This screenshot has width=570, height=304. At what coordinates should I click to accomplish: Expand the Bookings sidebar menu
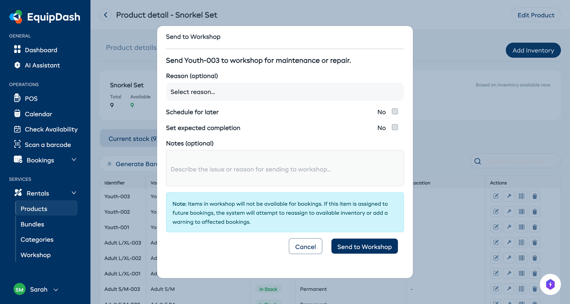tap(40, 160)
